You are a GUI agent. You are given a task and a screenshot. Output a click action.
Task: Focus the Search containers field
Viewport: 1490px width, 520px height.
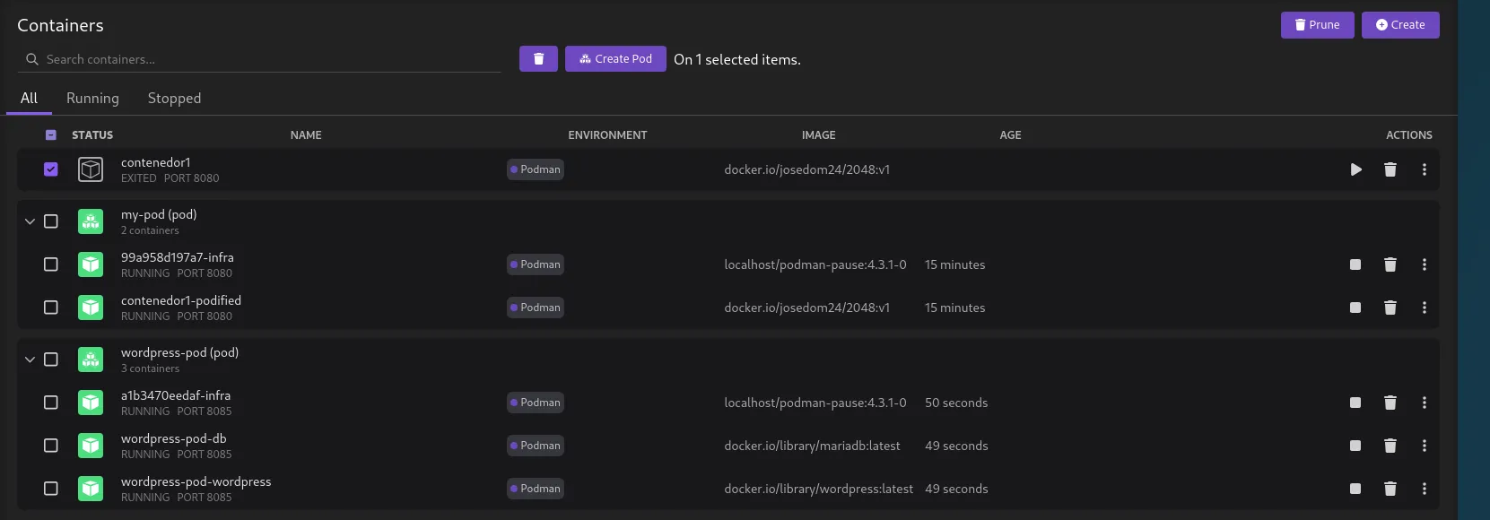pos(269,59)
